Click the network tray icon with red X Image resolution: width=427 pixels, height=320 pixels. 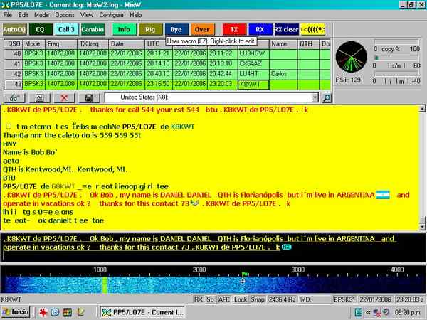pyautogui.click(x=377, y=312)
